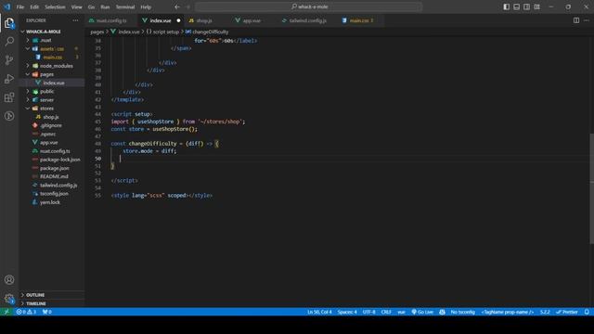Open the Run and Debug view

(x=9, y=79)
